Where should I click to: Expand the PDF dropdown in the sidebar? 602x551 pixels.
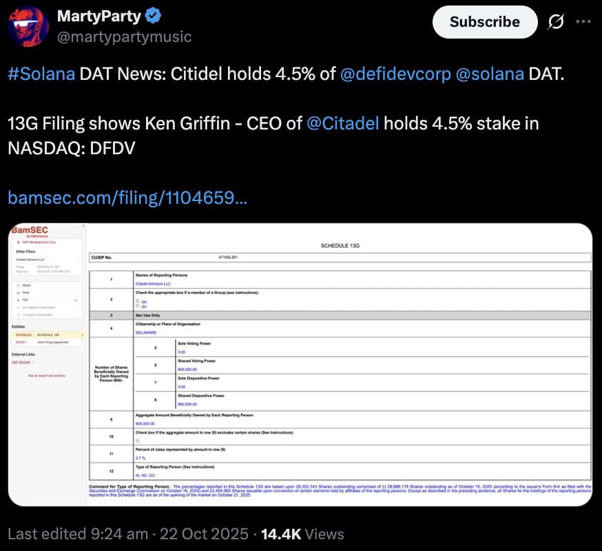76,300
